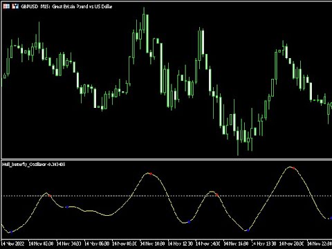
Task: Click the 14 Nov 14:00 time label
Action: tap(208, 243)
